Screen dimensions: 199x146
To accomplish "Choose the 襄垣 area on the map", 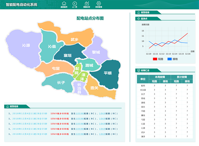I will [67, 55].
